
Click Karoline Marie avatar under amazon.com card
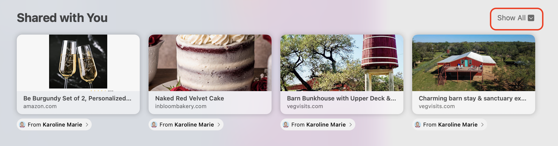tap(23, 125)
